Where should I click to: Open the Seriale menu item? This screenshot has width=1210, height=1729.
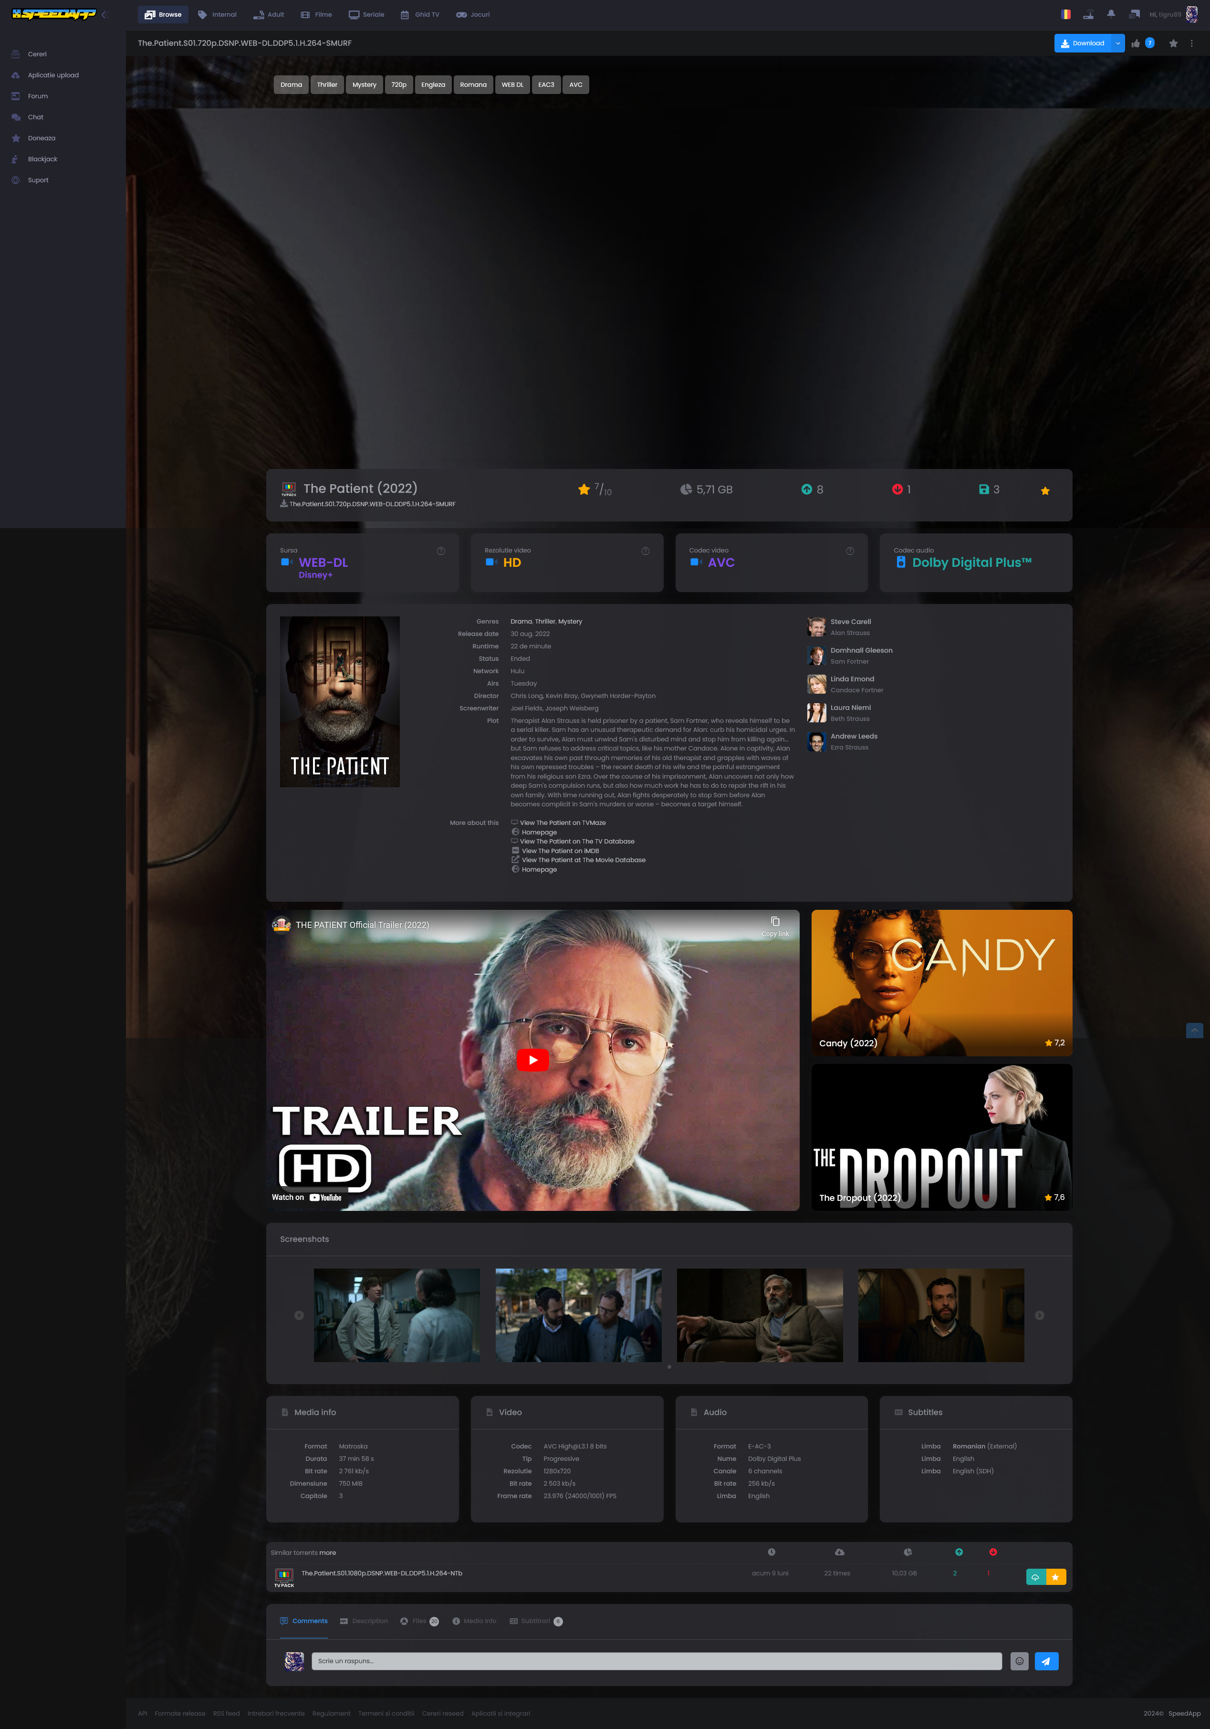pos(366,14)
